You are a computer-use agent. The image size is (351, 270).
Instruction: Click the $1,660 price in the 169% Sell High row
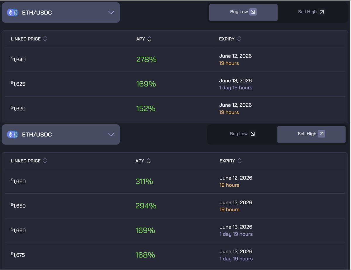[18, 230]
